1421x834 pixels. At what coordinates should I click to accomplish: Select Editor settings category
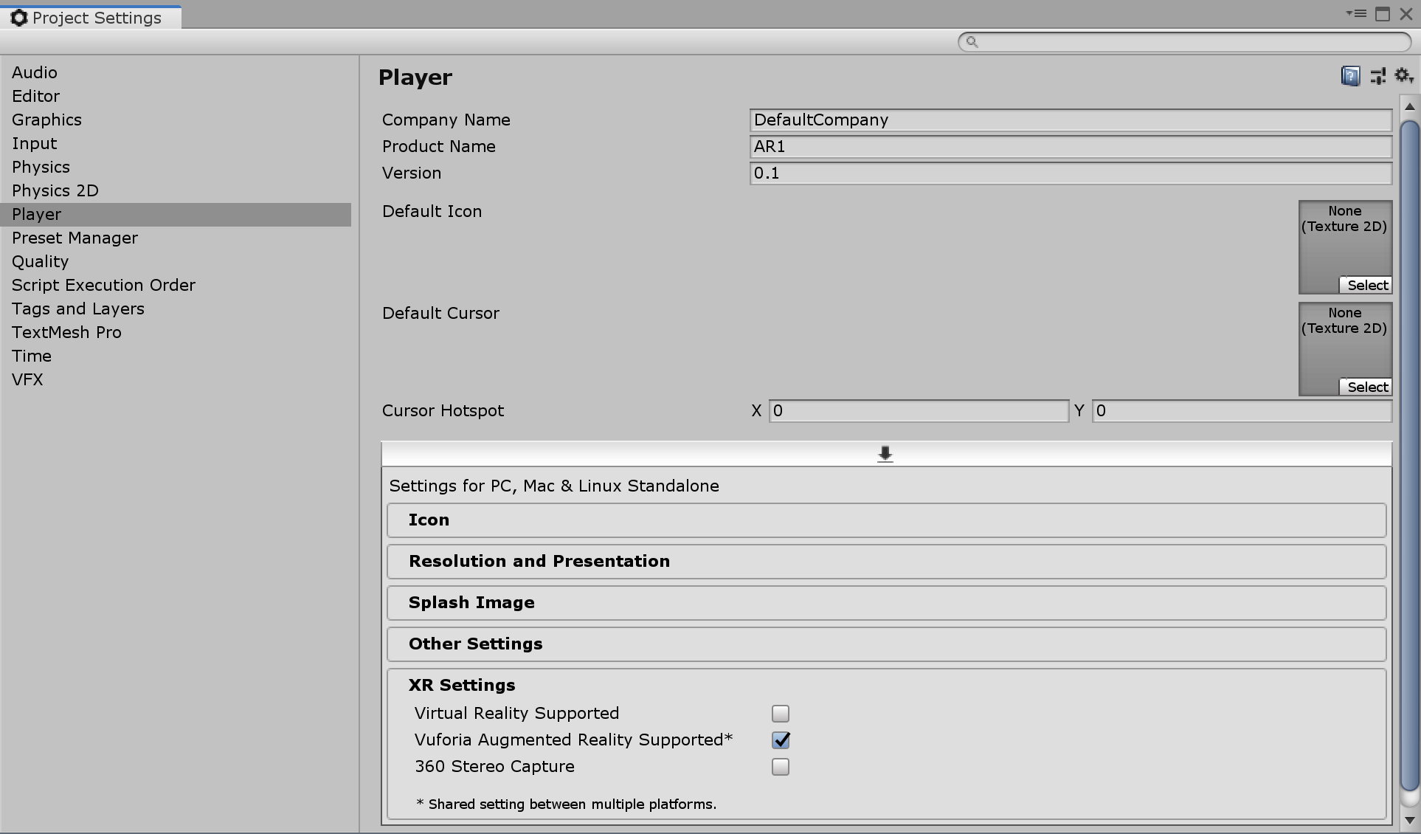tap(176, 96)
